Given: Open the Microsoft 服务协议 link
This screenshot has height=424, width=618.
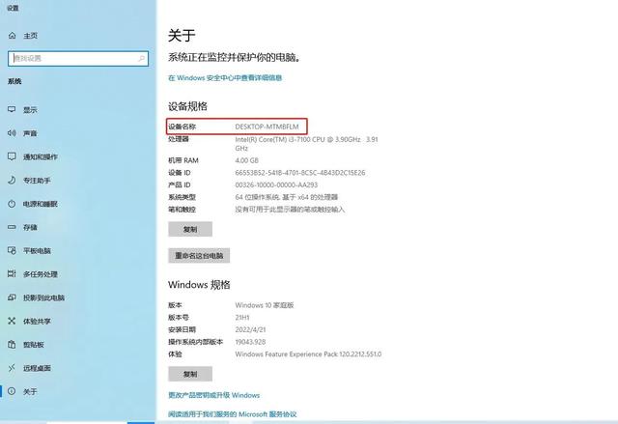Looking at the screenshot, I should click(x=233, y=414).
